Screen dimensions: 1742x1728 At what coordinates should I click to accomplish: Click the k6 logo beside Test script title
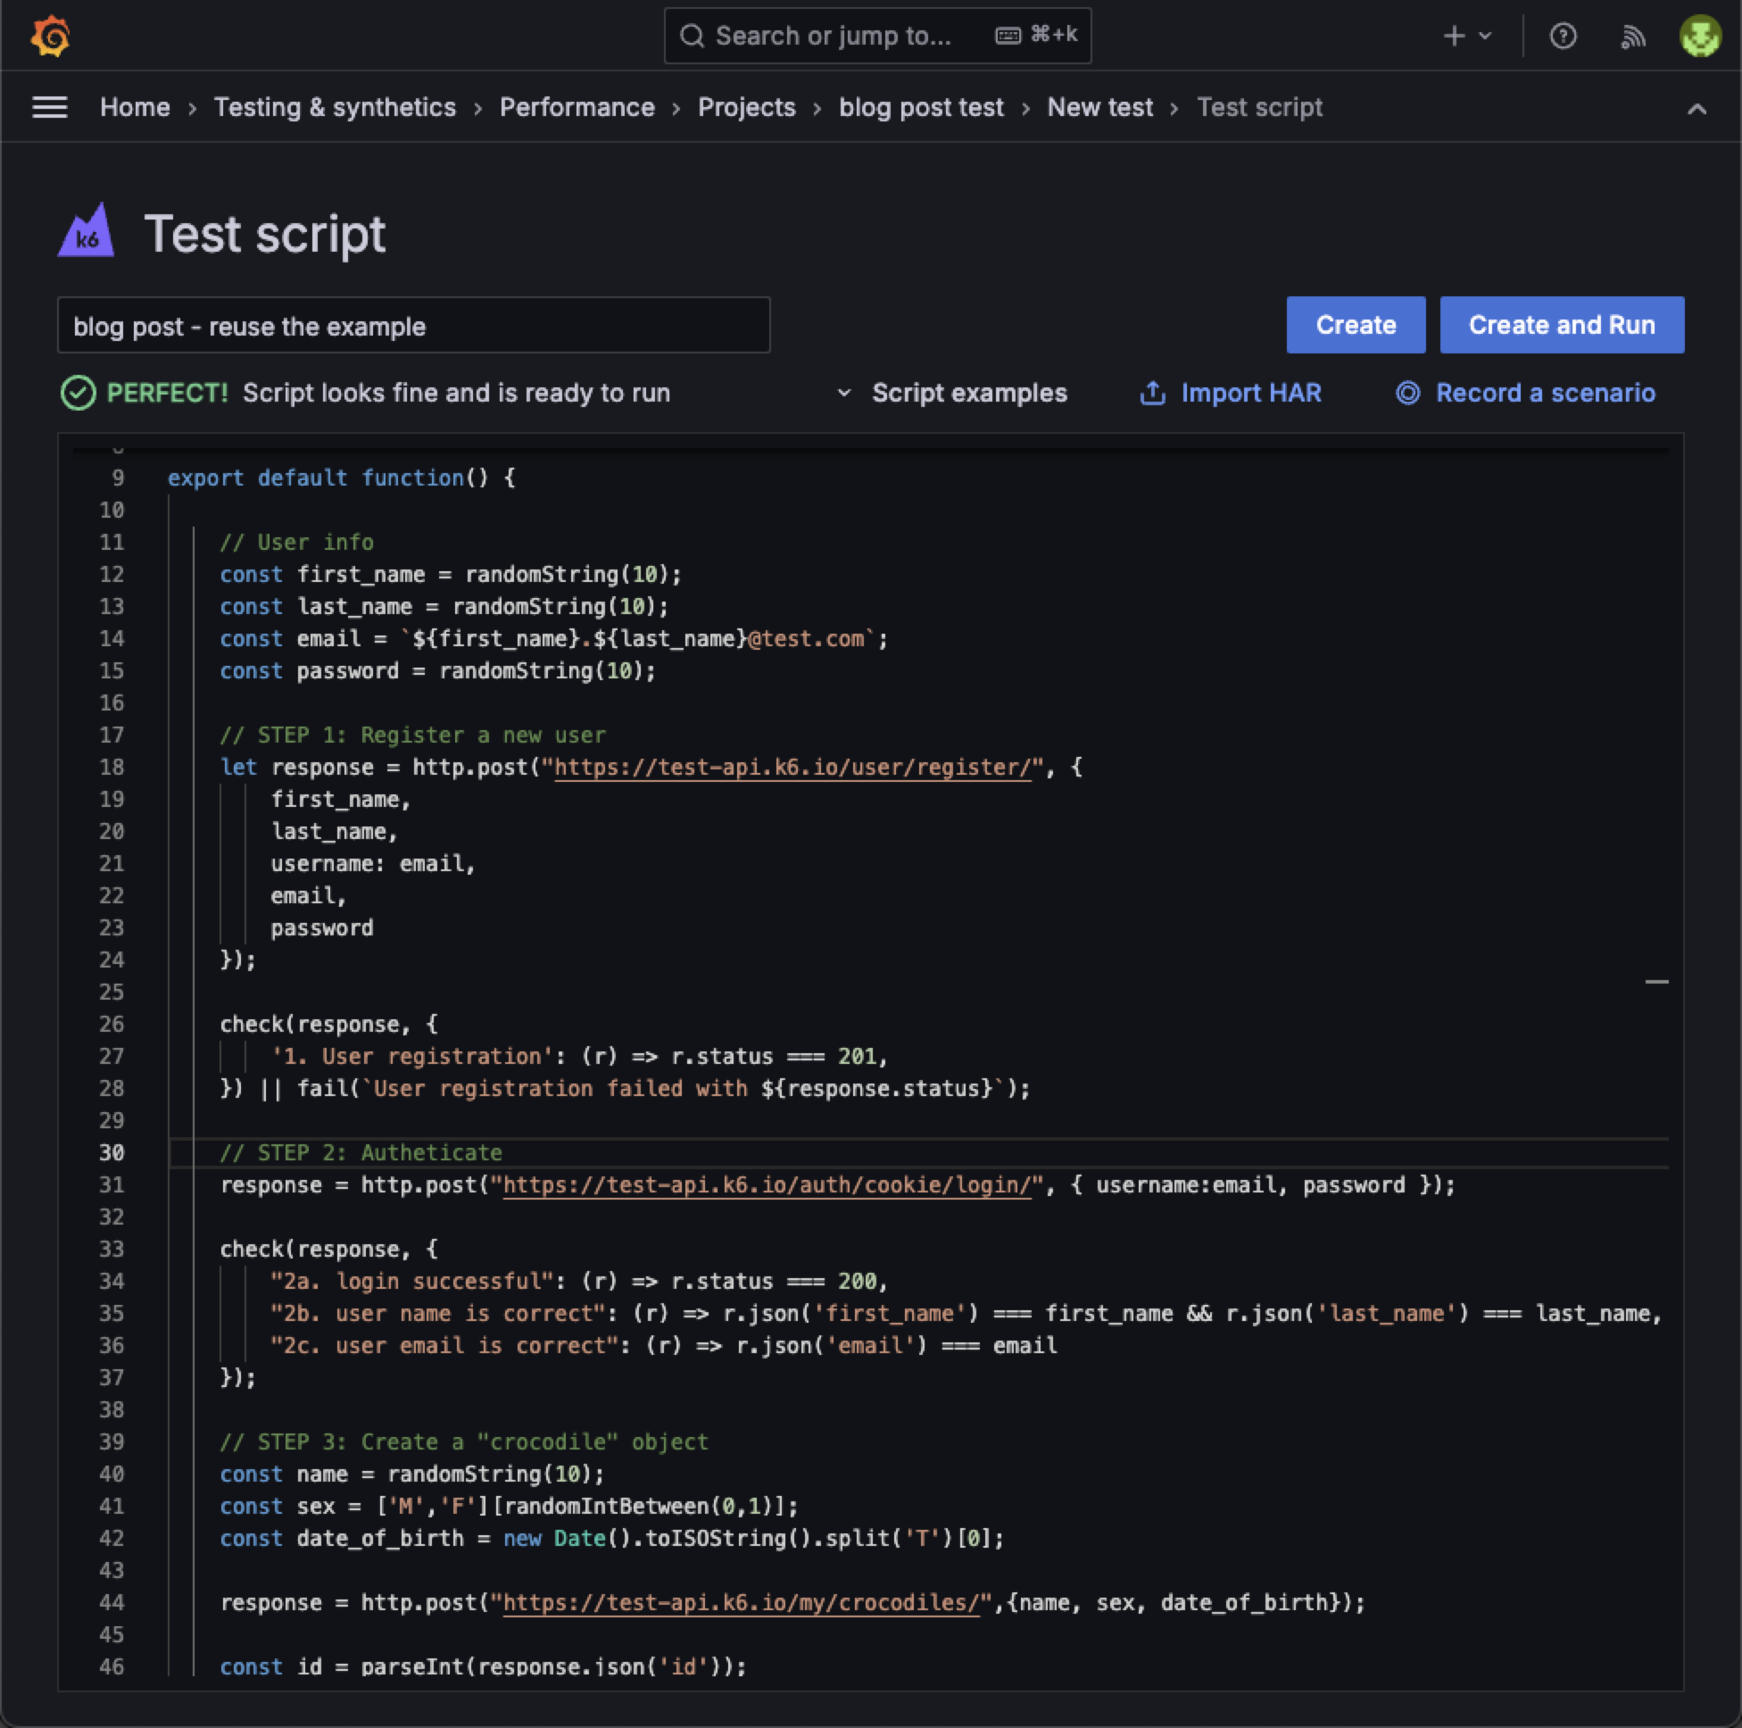pos(86,233)
